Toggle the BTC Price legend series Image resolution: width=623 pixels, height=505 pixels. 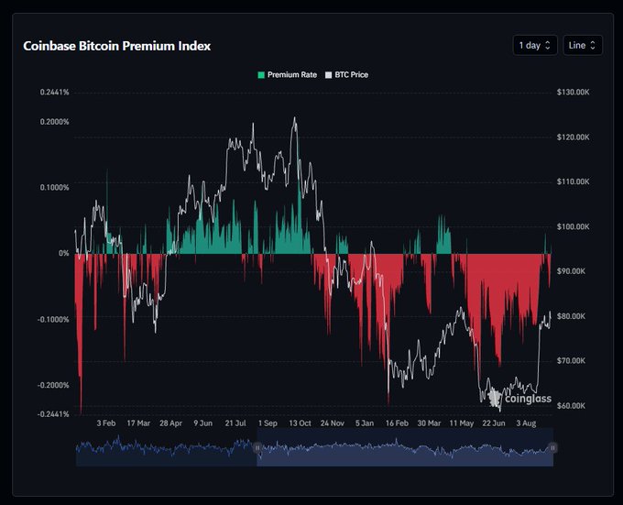(x=346, y=75)
